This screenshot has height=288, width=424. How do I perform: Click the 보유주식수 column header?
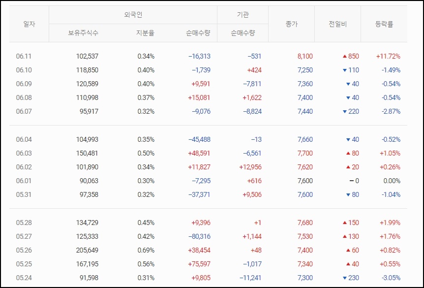[83, 33]
